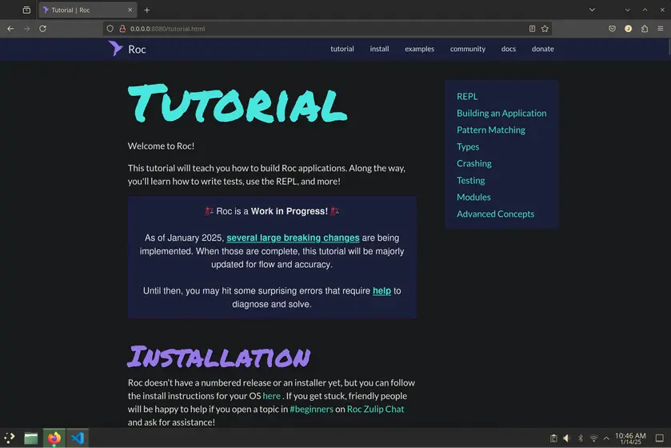The height and width of the screenshot is (448, 671).
Task: Close the Tutorial | Roc tab
Action: 130,10
